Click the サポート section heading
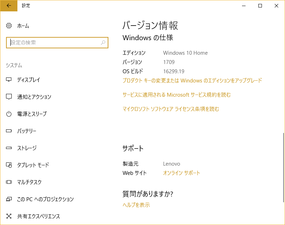 click(x=133, y=148)
